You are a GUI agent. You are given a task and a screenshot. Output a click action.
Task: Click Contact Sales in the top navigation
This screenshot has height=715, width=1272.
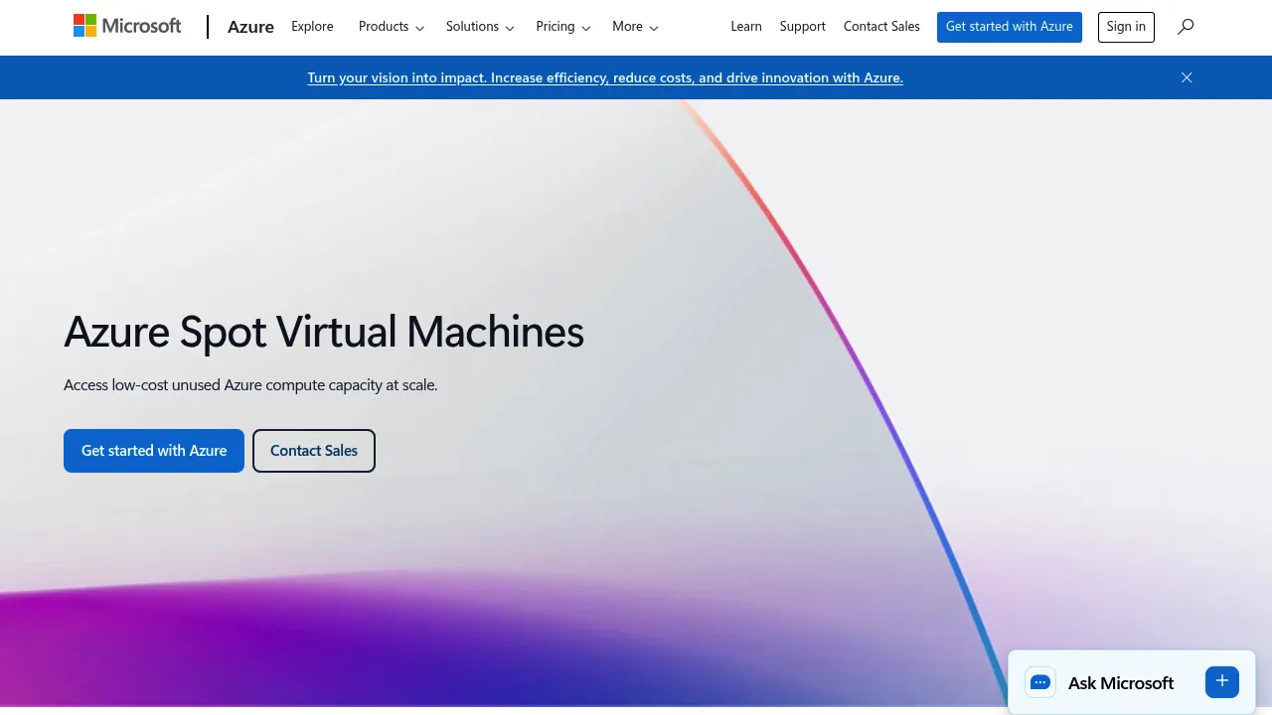(x=881, y=27)
